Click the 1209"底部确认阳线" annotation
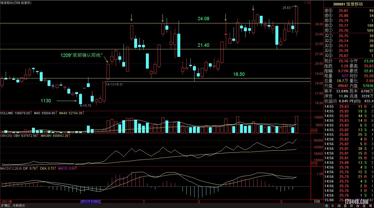The height and width of the screenshot is (208, 374). coord(81,55)
